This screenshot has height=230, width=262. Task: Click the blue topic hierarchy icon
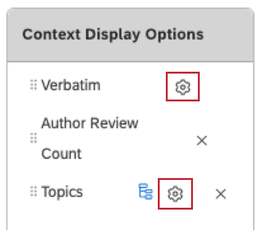(x=145, y=191)
